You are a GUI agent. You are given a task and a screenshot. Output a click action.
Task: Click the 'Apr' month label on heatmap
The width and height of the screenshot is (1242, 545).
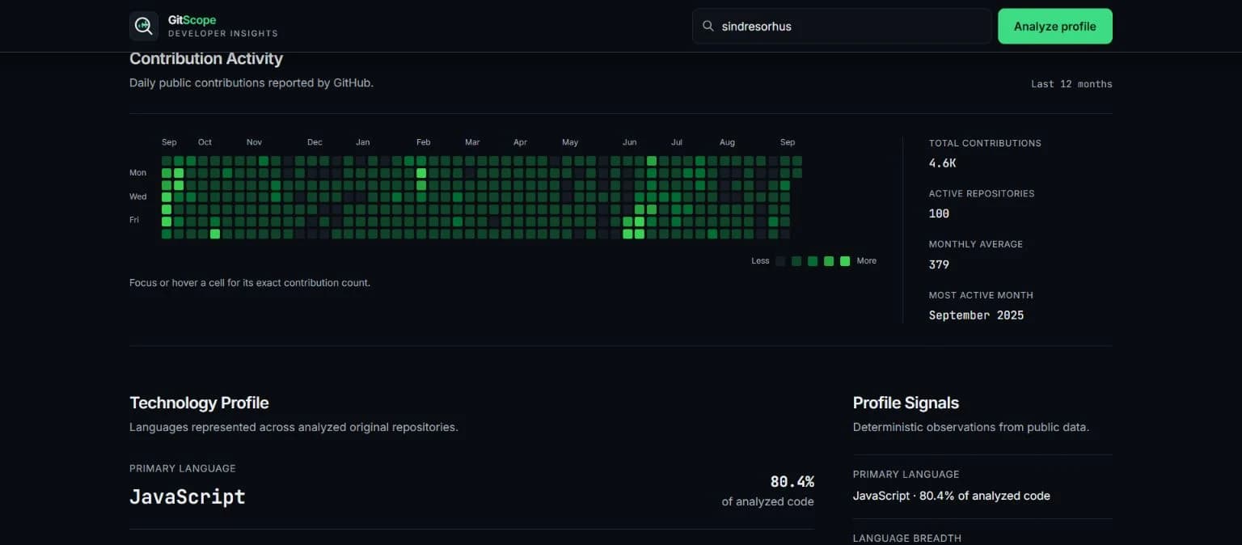[x=520, y=142]
